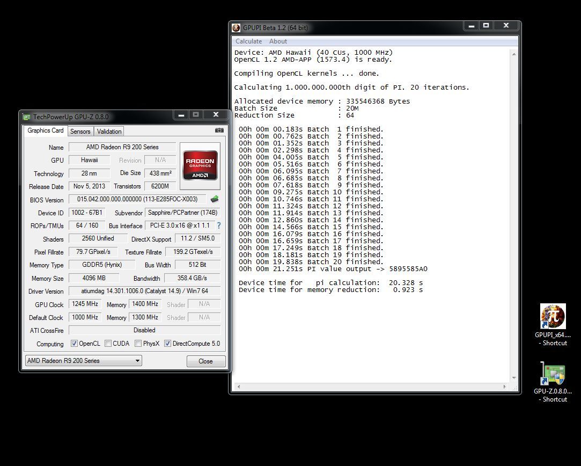Close the GPU-Z window with X

[x=216, y=115]
